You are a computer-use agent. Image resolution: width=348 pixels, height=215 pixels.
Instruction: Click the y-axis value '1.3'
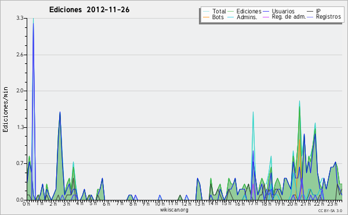point(20,127)
